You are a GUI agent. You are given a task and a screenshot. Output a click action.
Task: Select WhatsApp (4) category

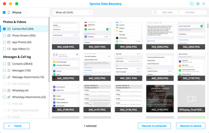coord(24,91)
